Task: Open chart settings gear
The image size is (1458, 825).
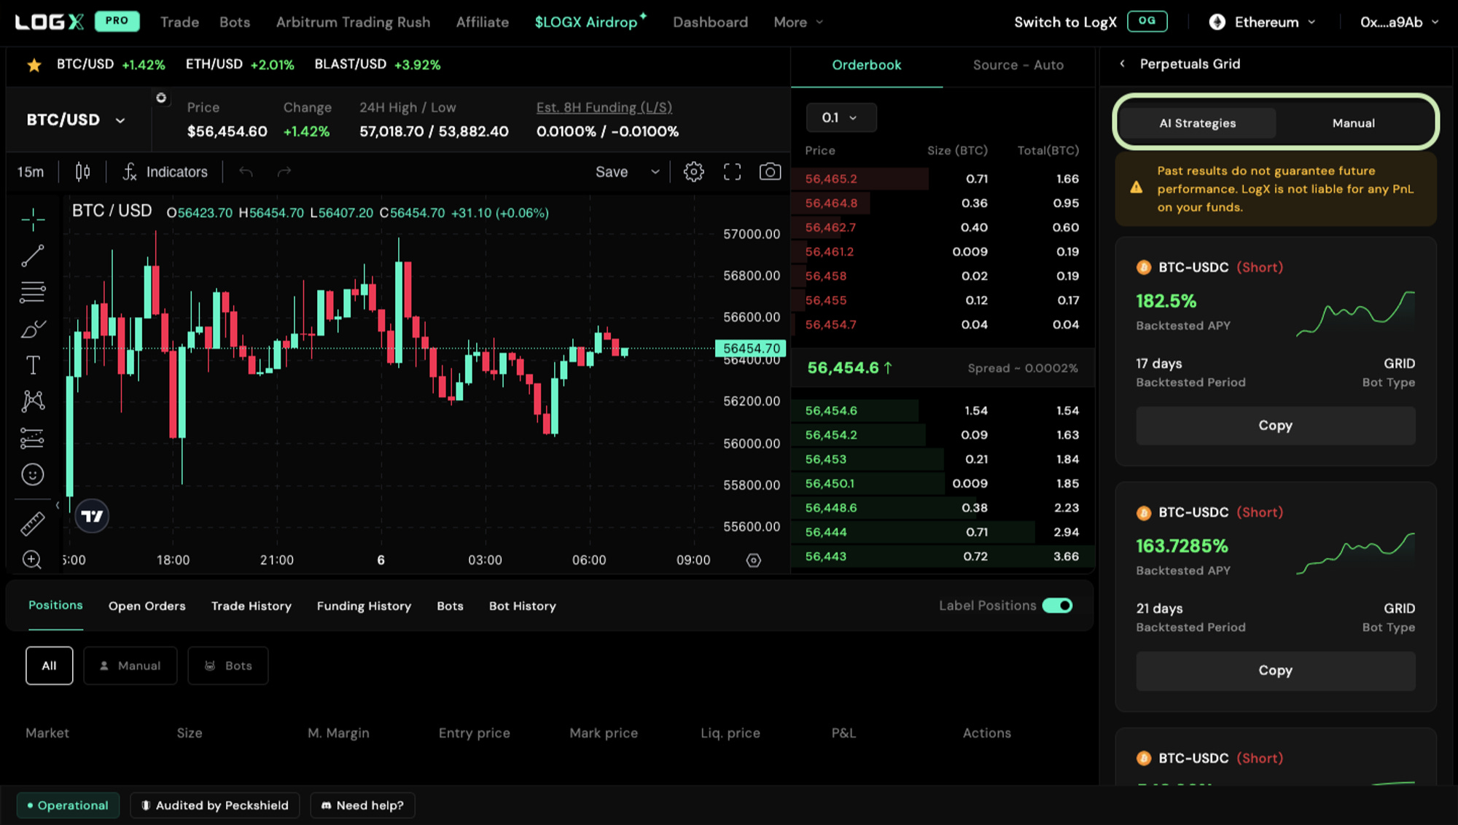Action: pyautogui.click(x=693, y=172)
